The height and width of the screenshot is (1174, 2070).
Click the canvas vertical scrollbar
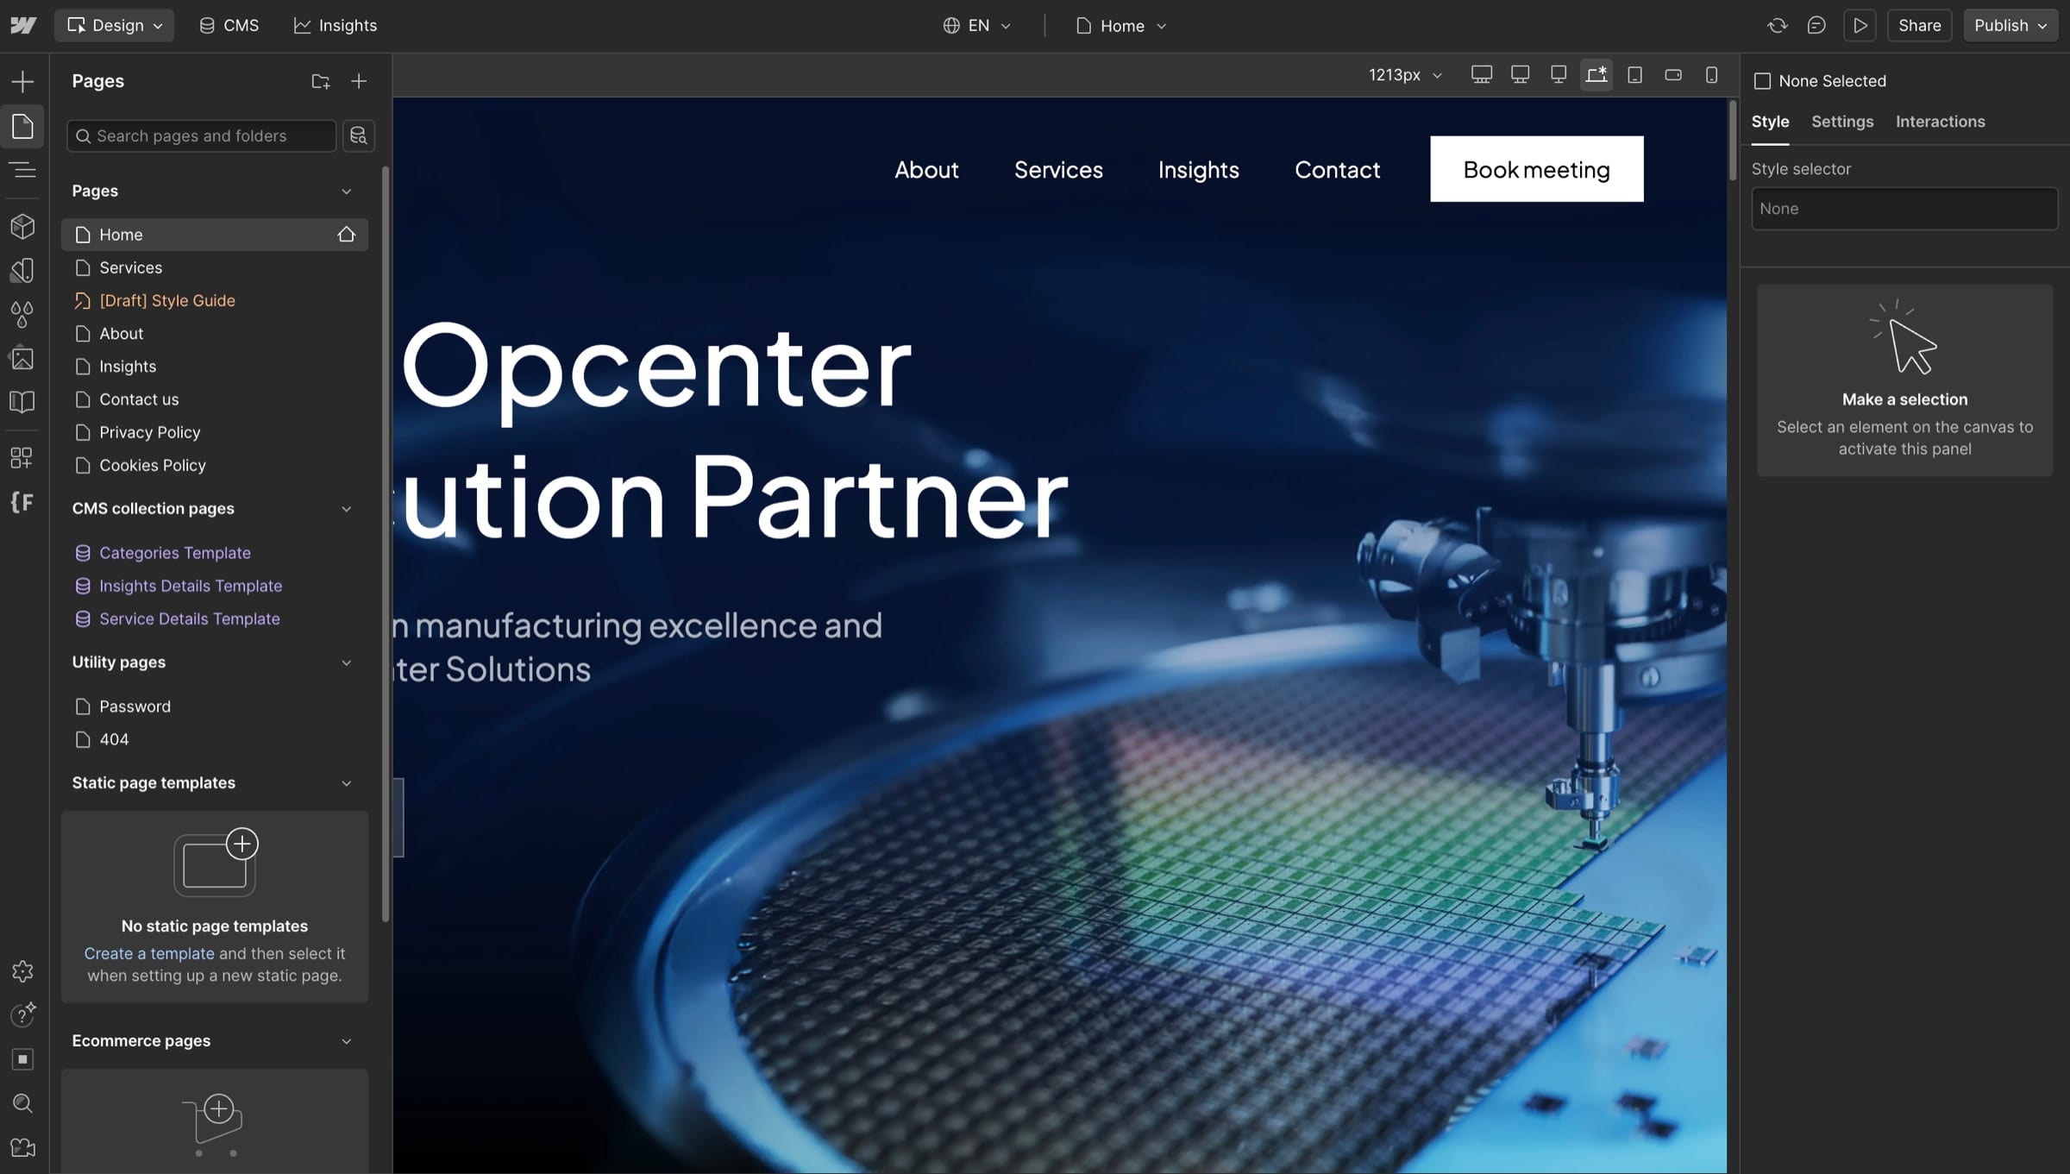1732,141
